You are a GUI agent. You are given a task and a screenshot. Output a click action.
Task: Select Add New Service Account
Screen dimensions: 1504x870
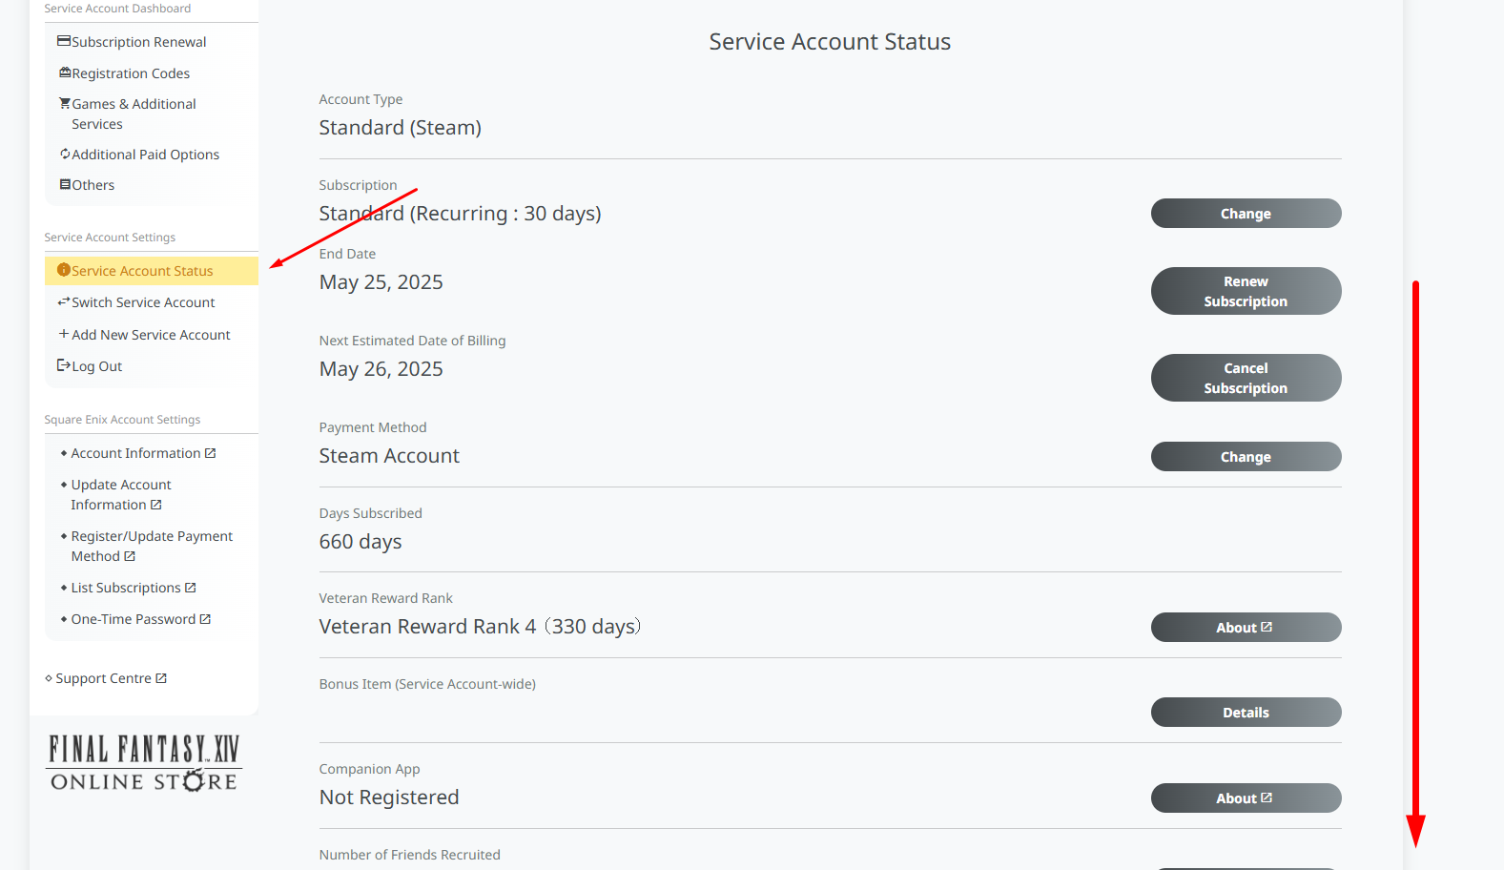(x=151, y=335)
